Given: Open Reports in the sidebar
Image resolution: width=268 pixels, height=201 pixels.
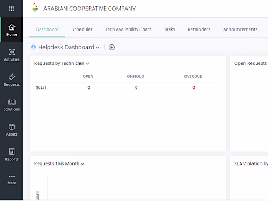Looking at the screenshot, I should coord(12,155).
